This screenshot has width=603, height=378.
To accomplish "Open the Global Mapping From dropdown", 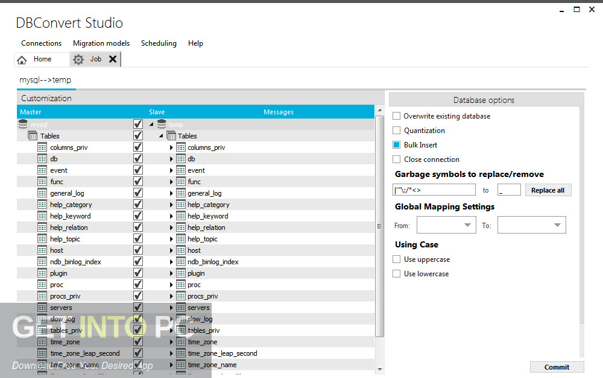I will click(446, 225).
